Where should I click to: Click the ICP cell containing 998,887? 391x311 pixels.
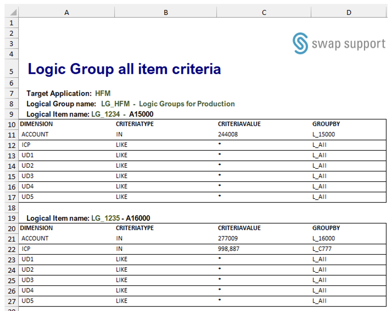coord(228,249)
